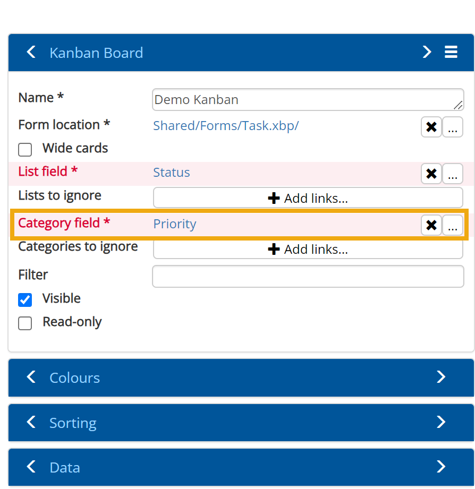Remove the Priority category field value

[431, 225]
